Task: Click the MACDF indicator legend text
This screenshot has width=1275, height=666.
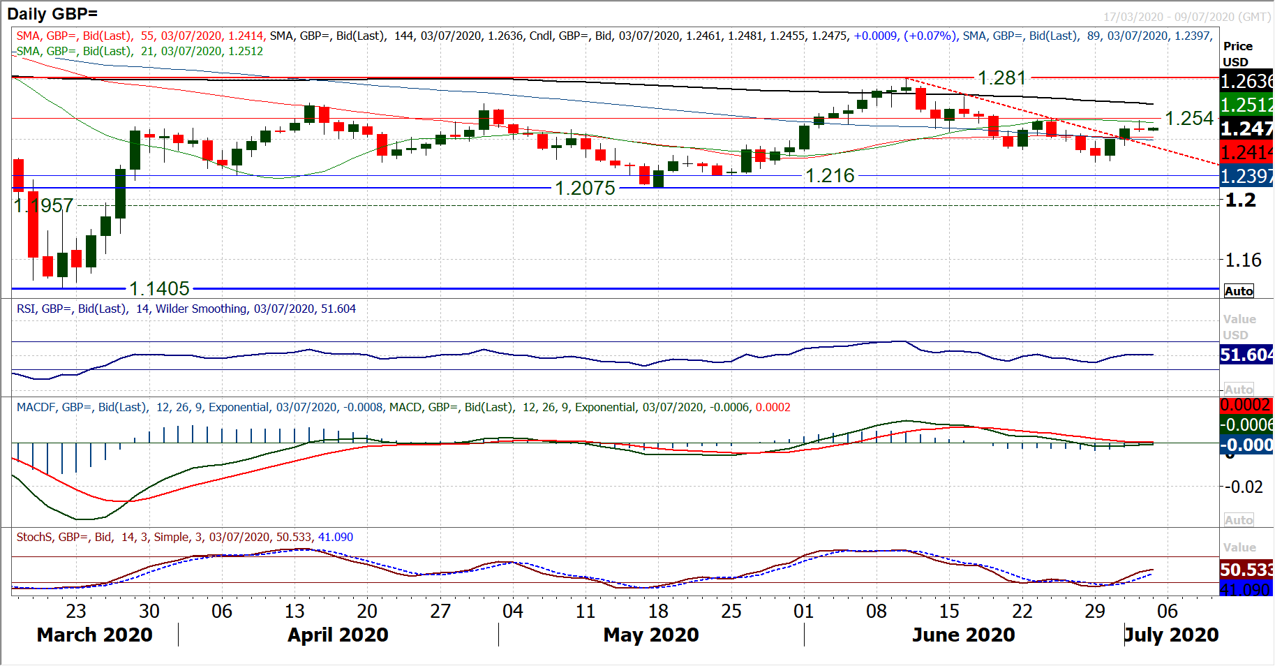Action: tap(403, 407)
